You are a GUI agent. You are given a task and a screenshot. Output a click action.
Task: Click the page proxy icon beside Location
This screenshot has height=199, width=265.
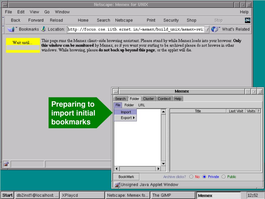point(43,29)
